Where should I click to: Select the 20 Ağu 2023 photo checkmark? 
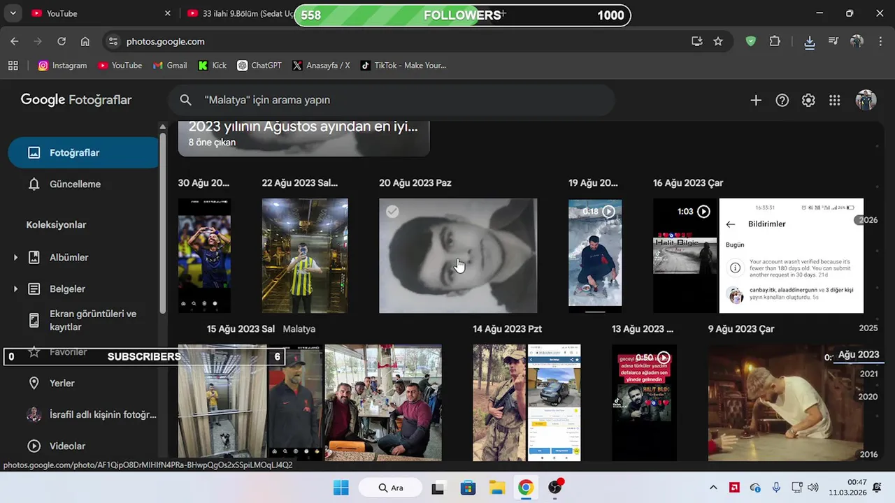(x=393, y=212)
